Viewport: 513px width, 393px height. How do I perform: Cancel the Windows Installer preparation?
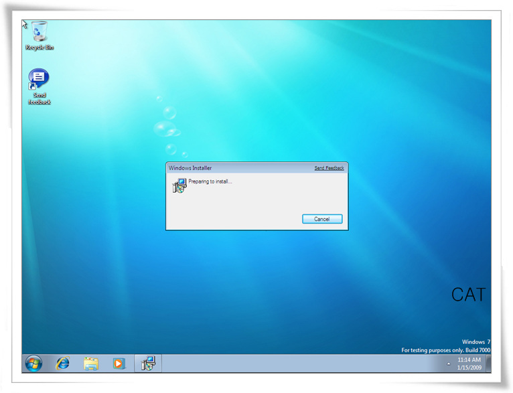(x=322, y=219)
